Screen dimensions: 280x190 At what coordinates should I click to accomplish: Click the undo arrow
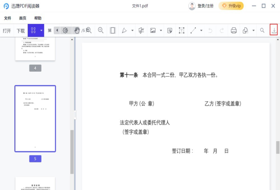pos(210,30)
